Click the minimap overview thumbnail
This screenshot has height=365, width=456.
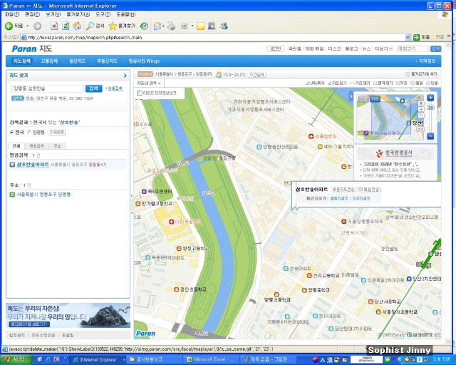pyautogui.click(x=391, y=117)
